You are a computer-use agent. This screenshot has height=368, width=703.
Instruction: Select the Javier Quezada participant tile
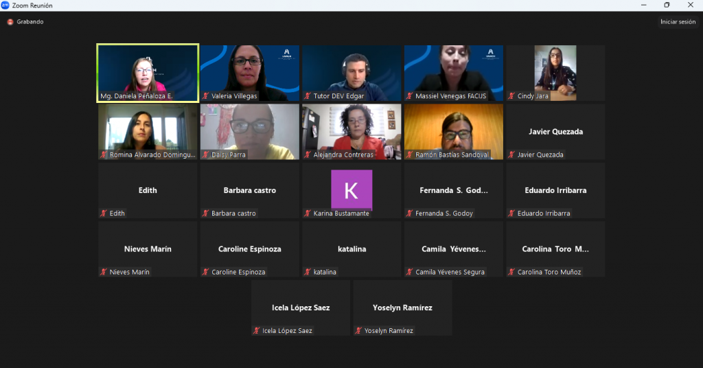pos(555,132)
